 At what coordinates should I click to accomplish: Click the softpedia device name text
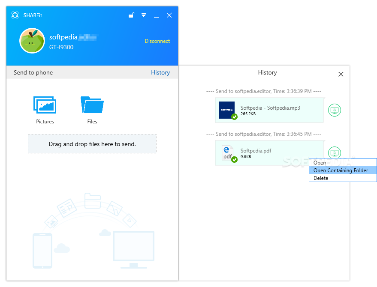point(74,37)
